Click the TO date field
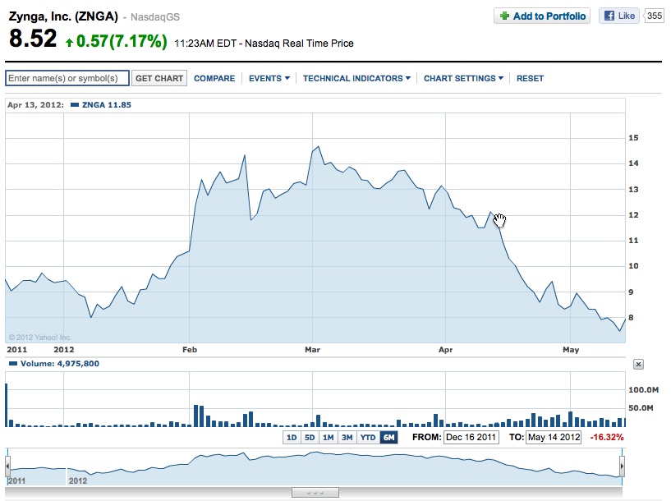Image resolution: width=671 pixels, height=501 pixels. tap(554, 437)
